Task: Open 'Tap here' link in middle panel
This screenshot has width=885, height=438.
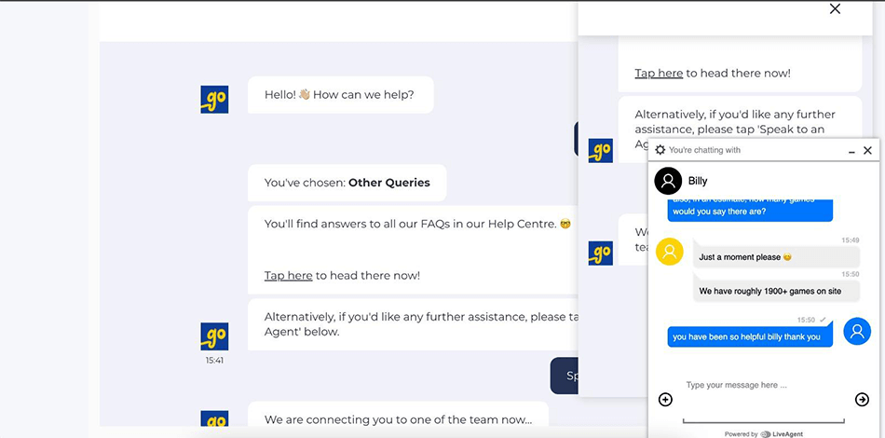Action: (x=659, y=74)
